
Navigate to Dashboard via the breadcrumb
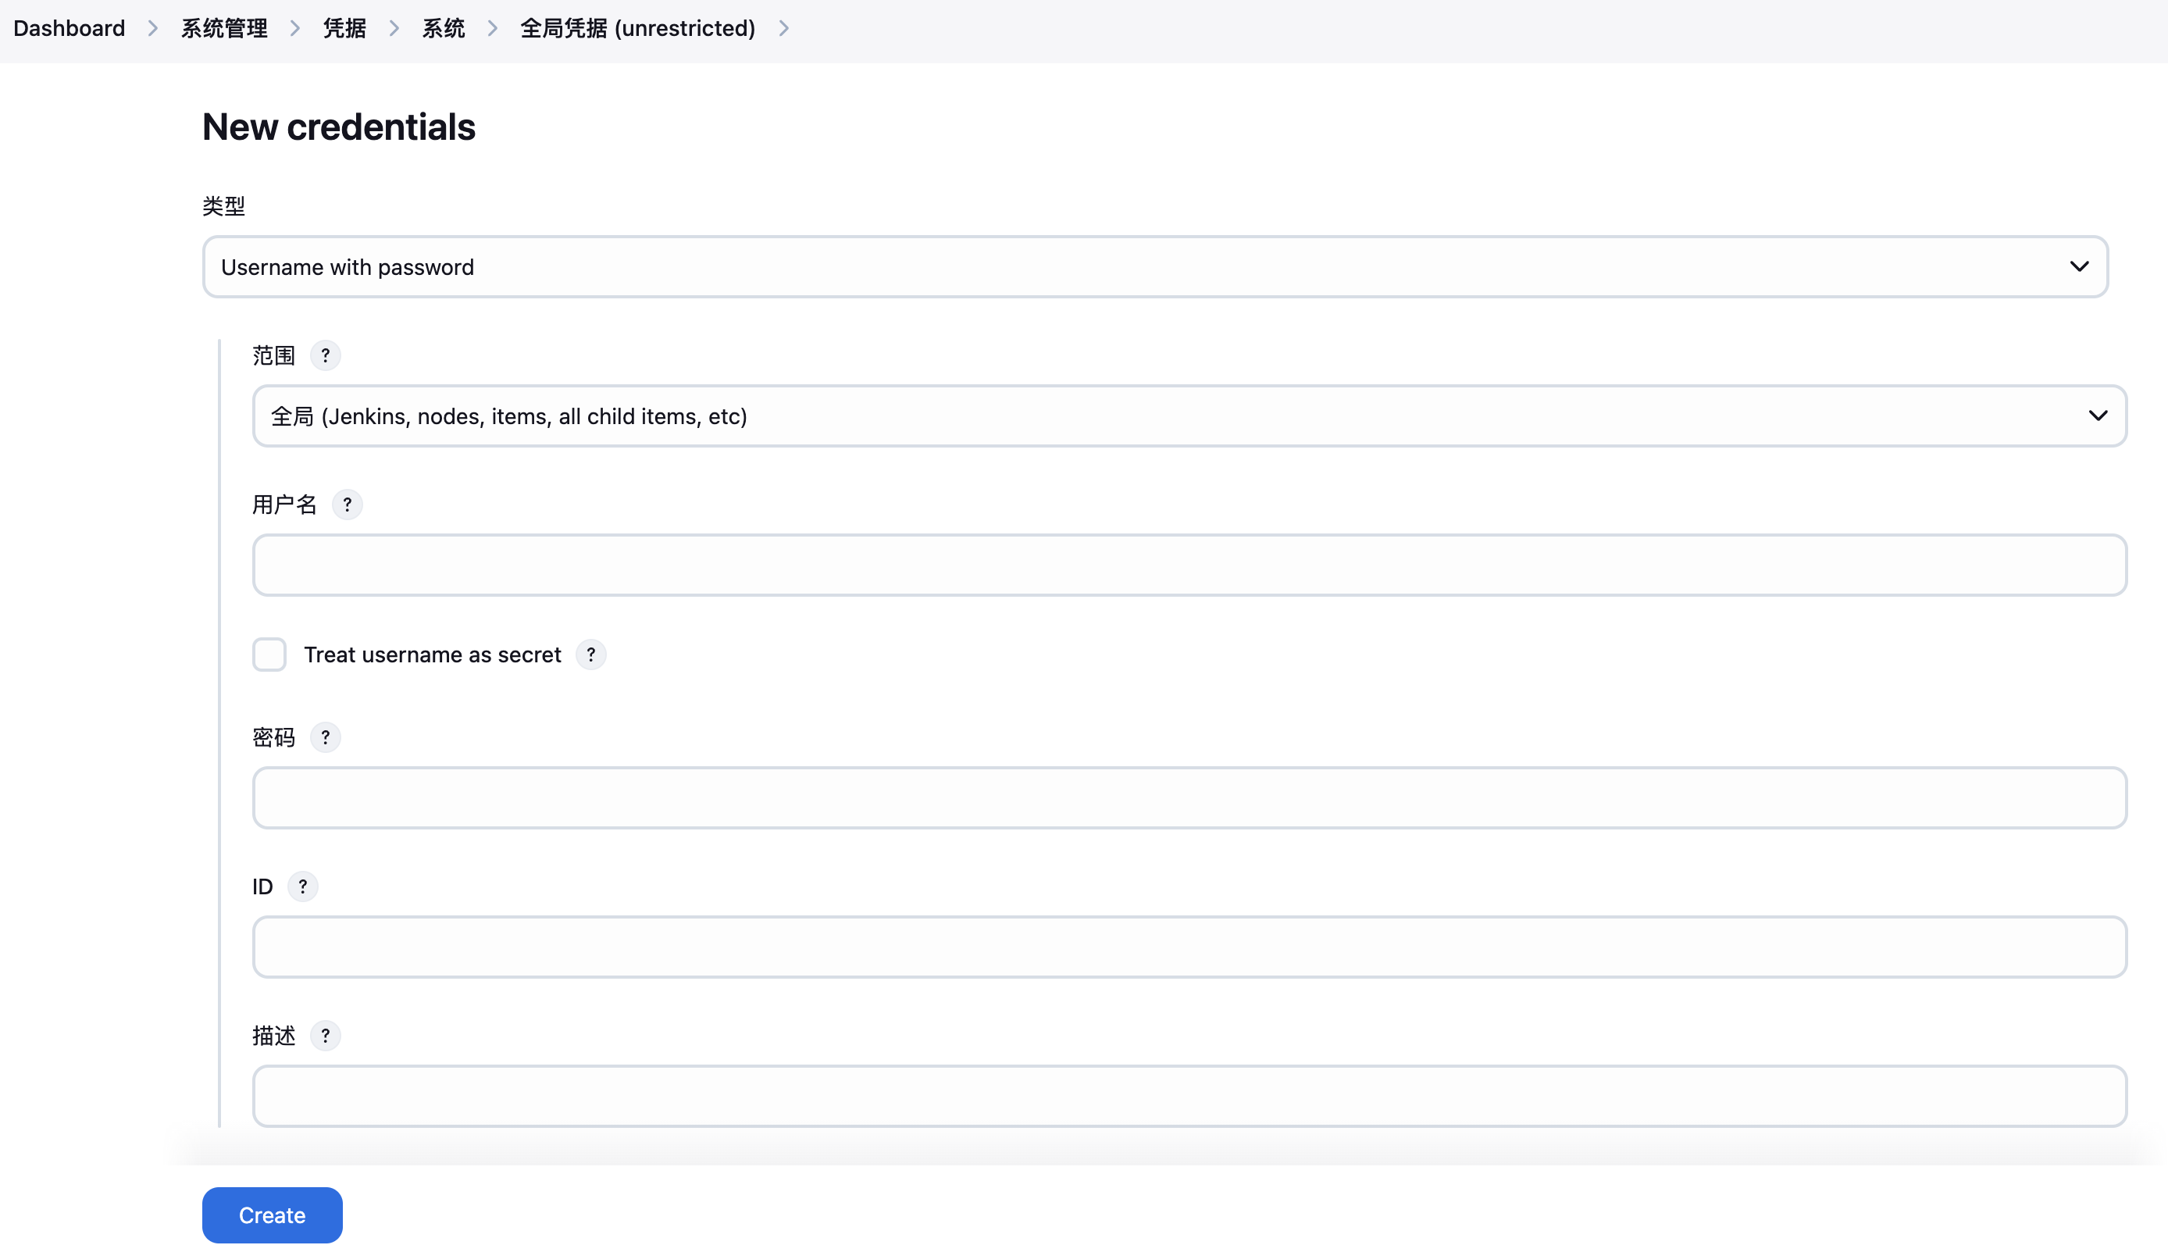coord(69,27)
